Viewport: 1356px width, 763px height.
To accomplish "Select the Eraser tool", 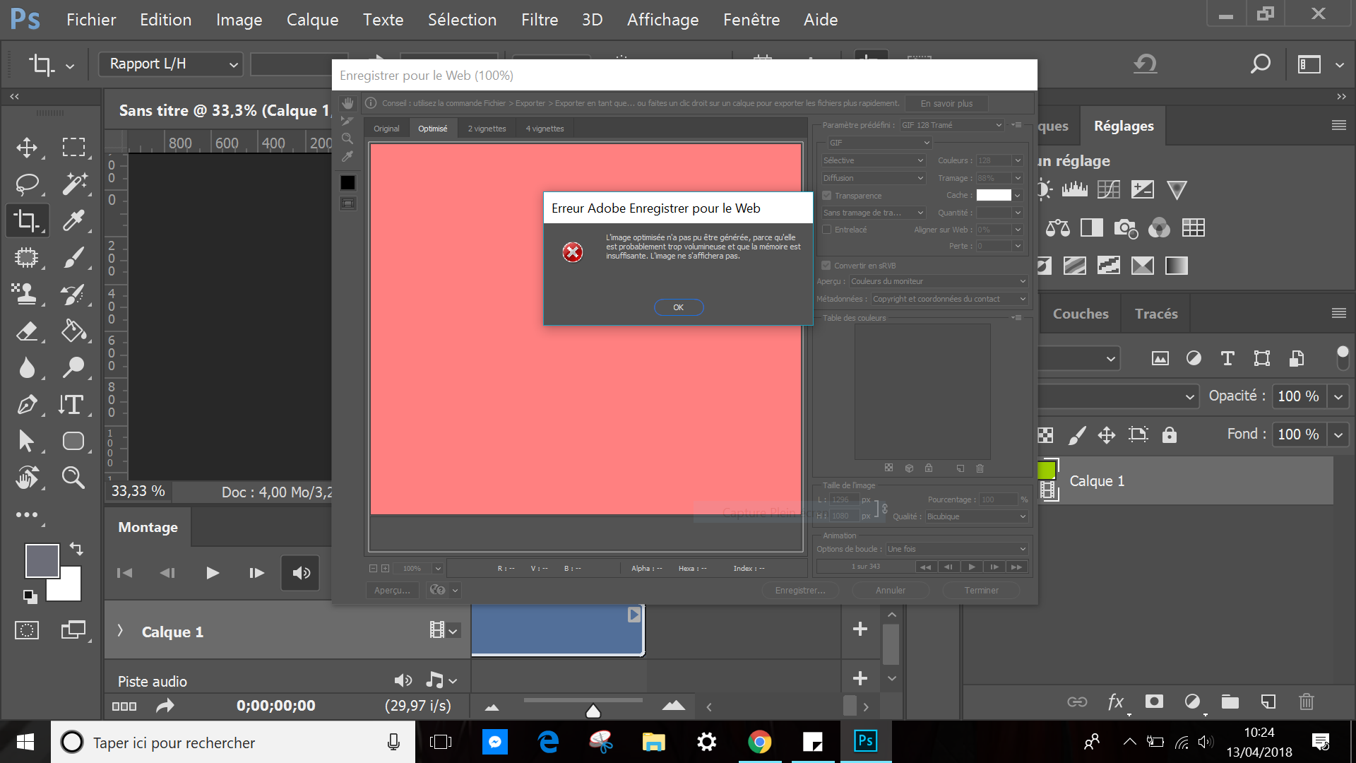I will 27,331.
